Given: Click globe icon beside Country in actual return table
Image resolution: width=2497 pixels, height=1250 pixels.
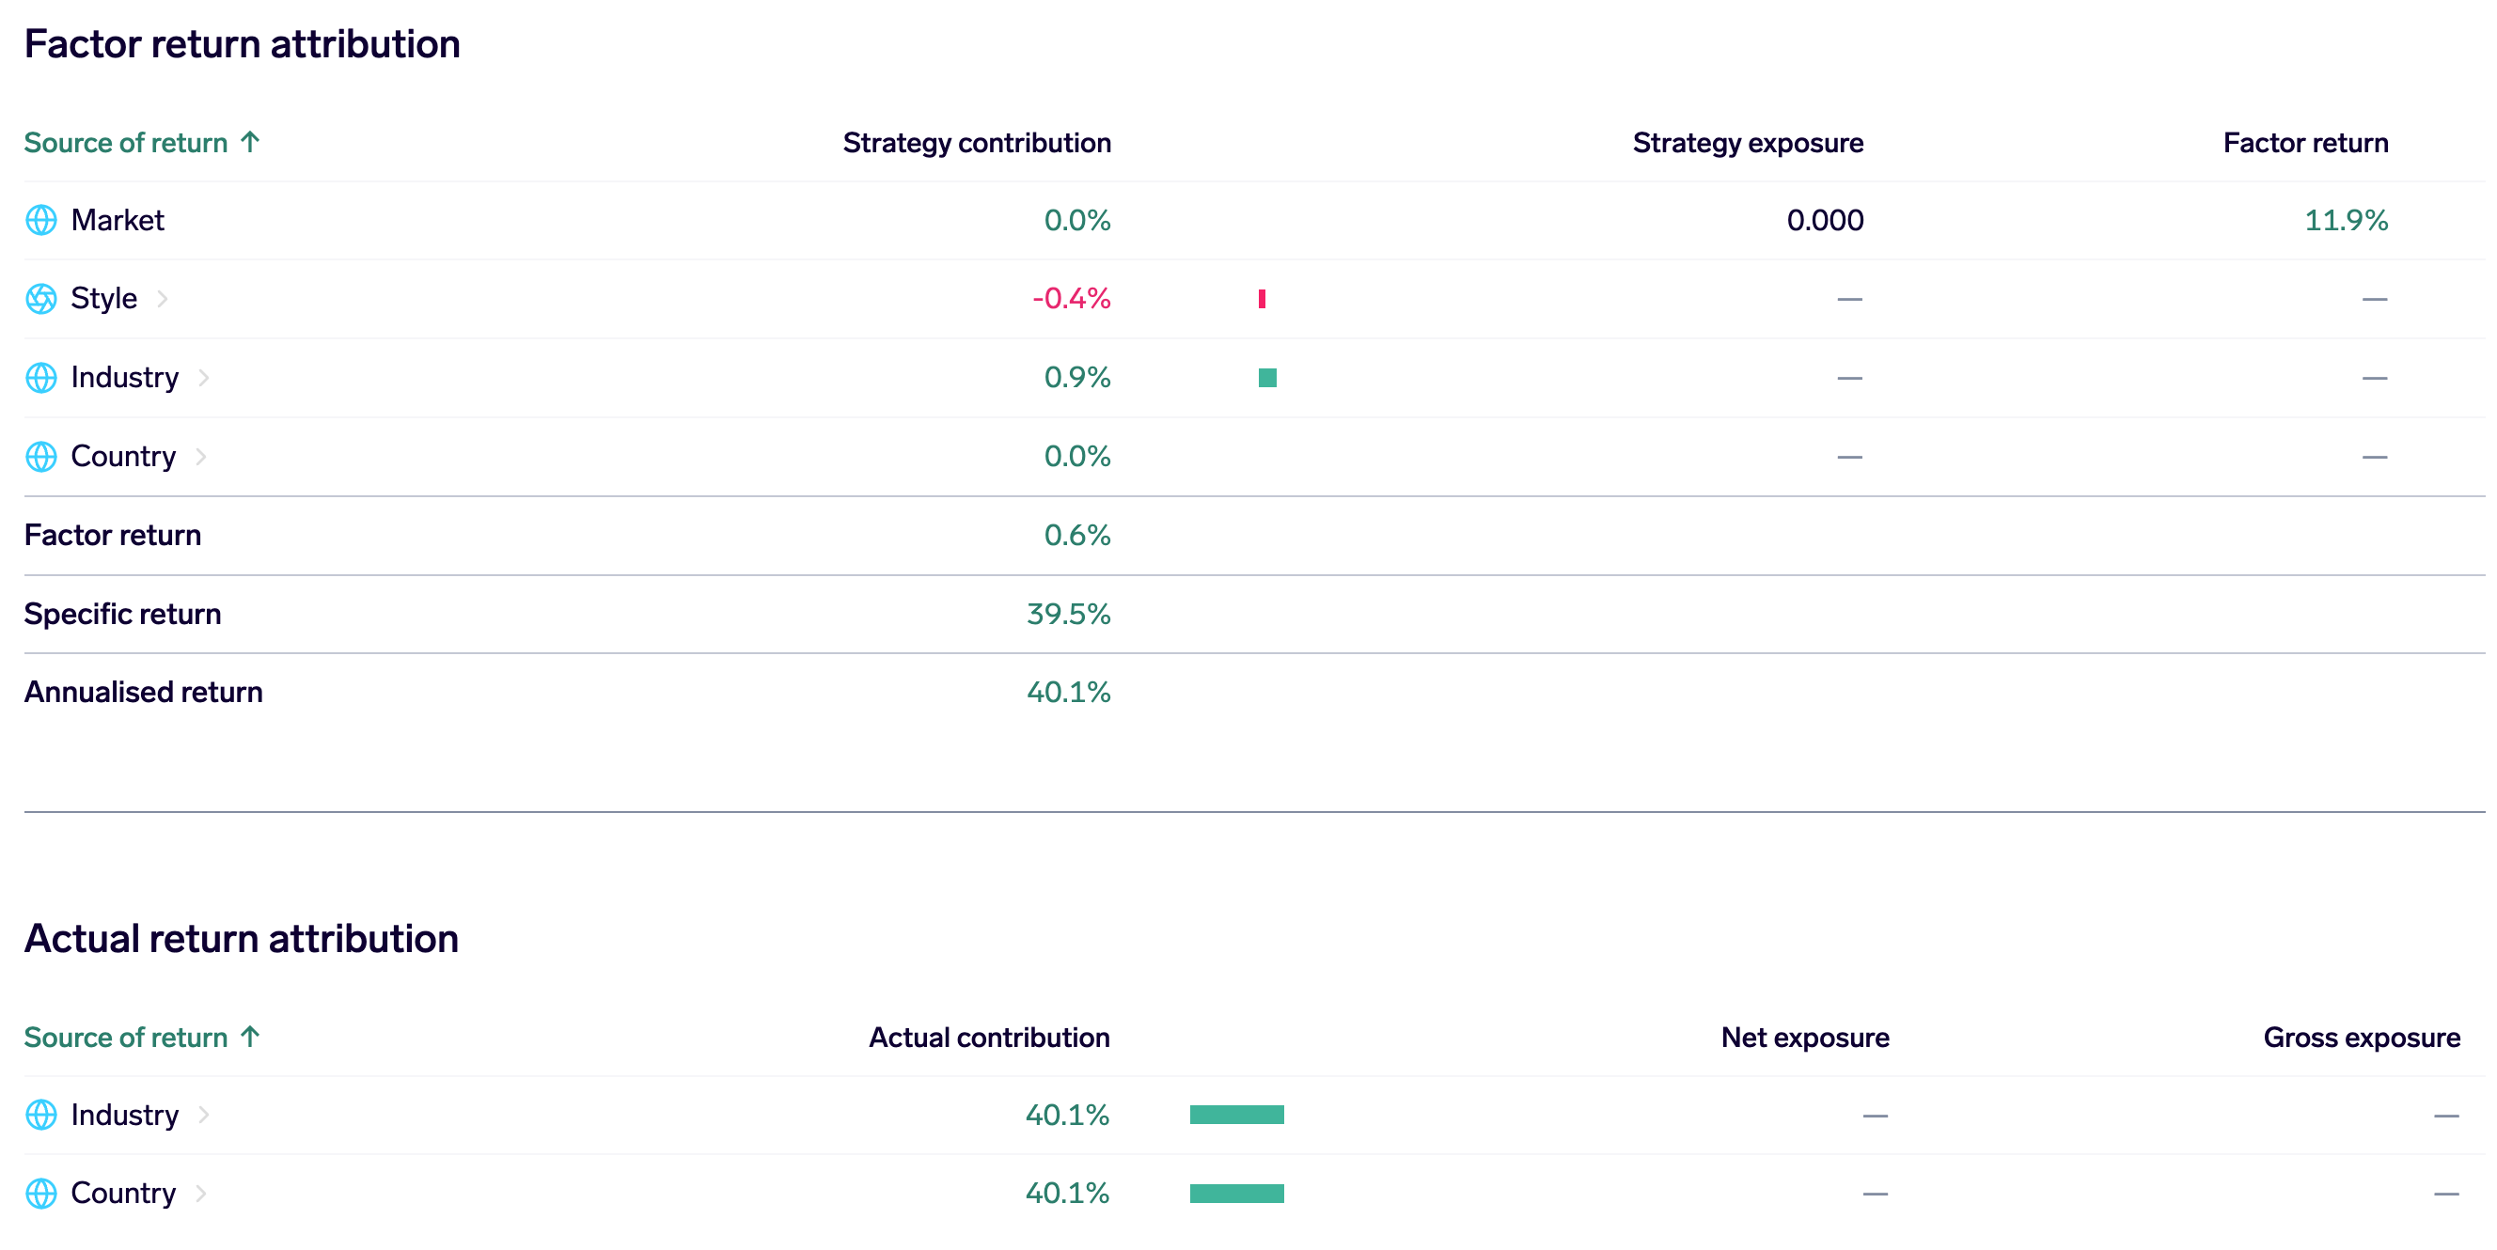Looking at the screenshot, I should 40,1193.
